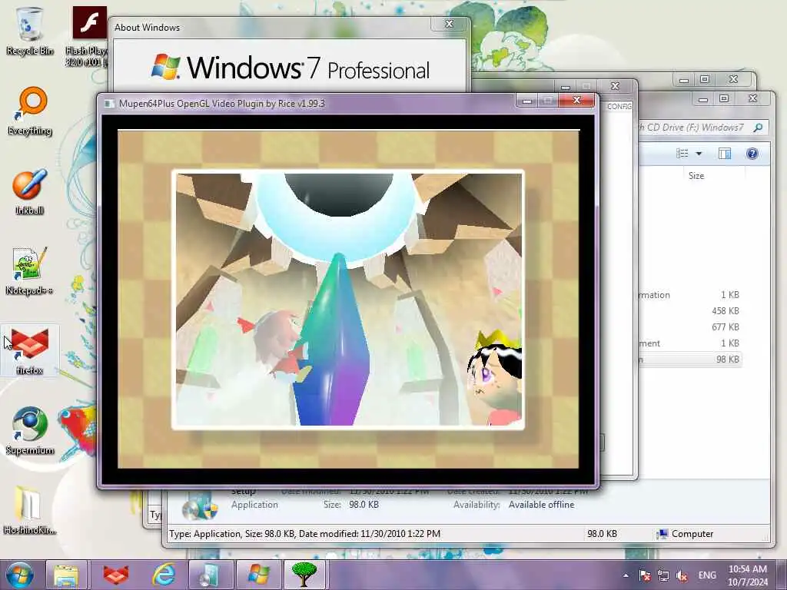Select the highlighted 98 KB file row
Viewport: 787px width, 590px height.
[690, 360]
